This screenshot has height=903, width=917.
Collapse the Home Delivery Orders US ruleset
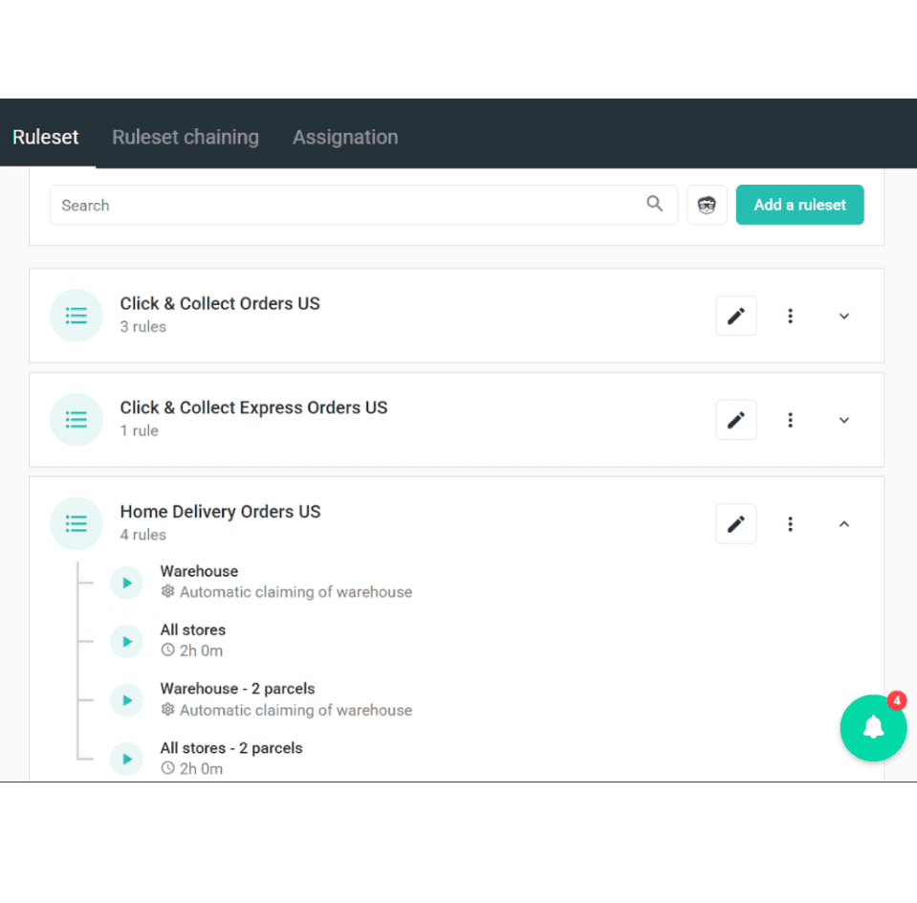click(843, 524)
